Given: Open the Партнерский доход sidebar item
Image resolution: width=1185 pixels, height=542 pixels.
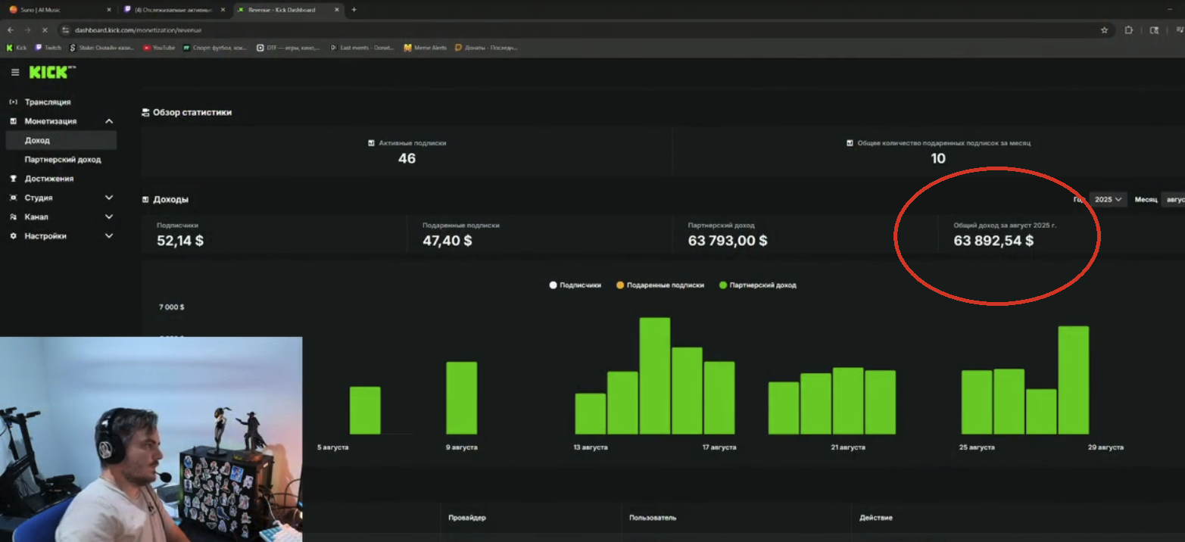Looking at the screenshot, I should 62,160.
